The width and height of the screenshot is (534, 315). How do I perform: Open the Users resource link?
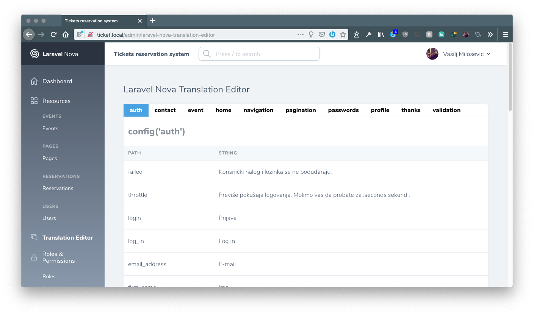tap(49, 218)
